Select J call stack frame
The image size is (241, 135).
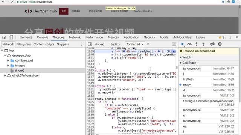(x=208, y=90)
